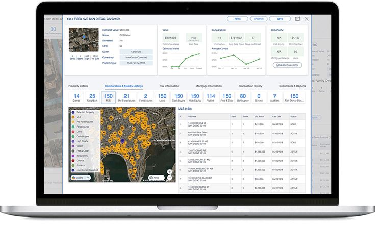Open row 1351 THOMAS AVE
The width and height of the screenshot is (375, 226).
(x=242, y=152)
